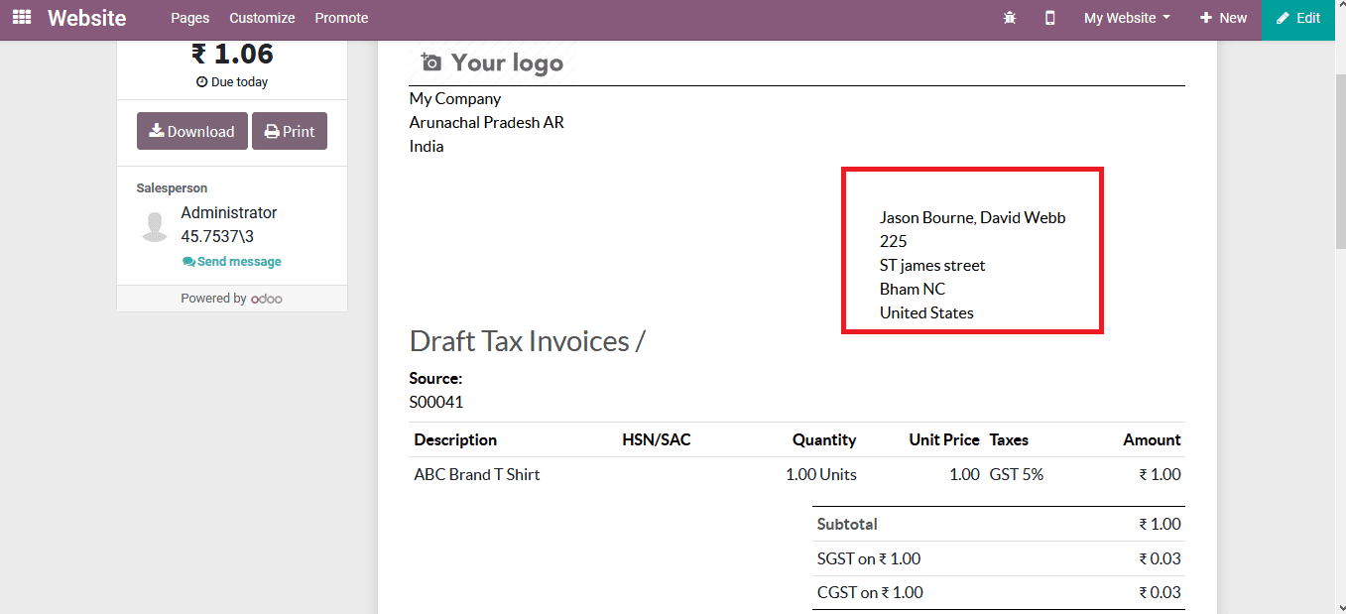Click the Amount column header

[1152, 439]
